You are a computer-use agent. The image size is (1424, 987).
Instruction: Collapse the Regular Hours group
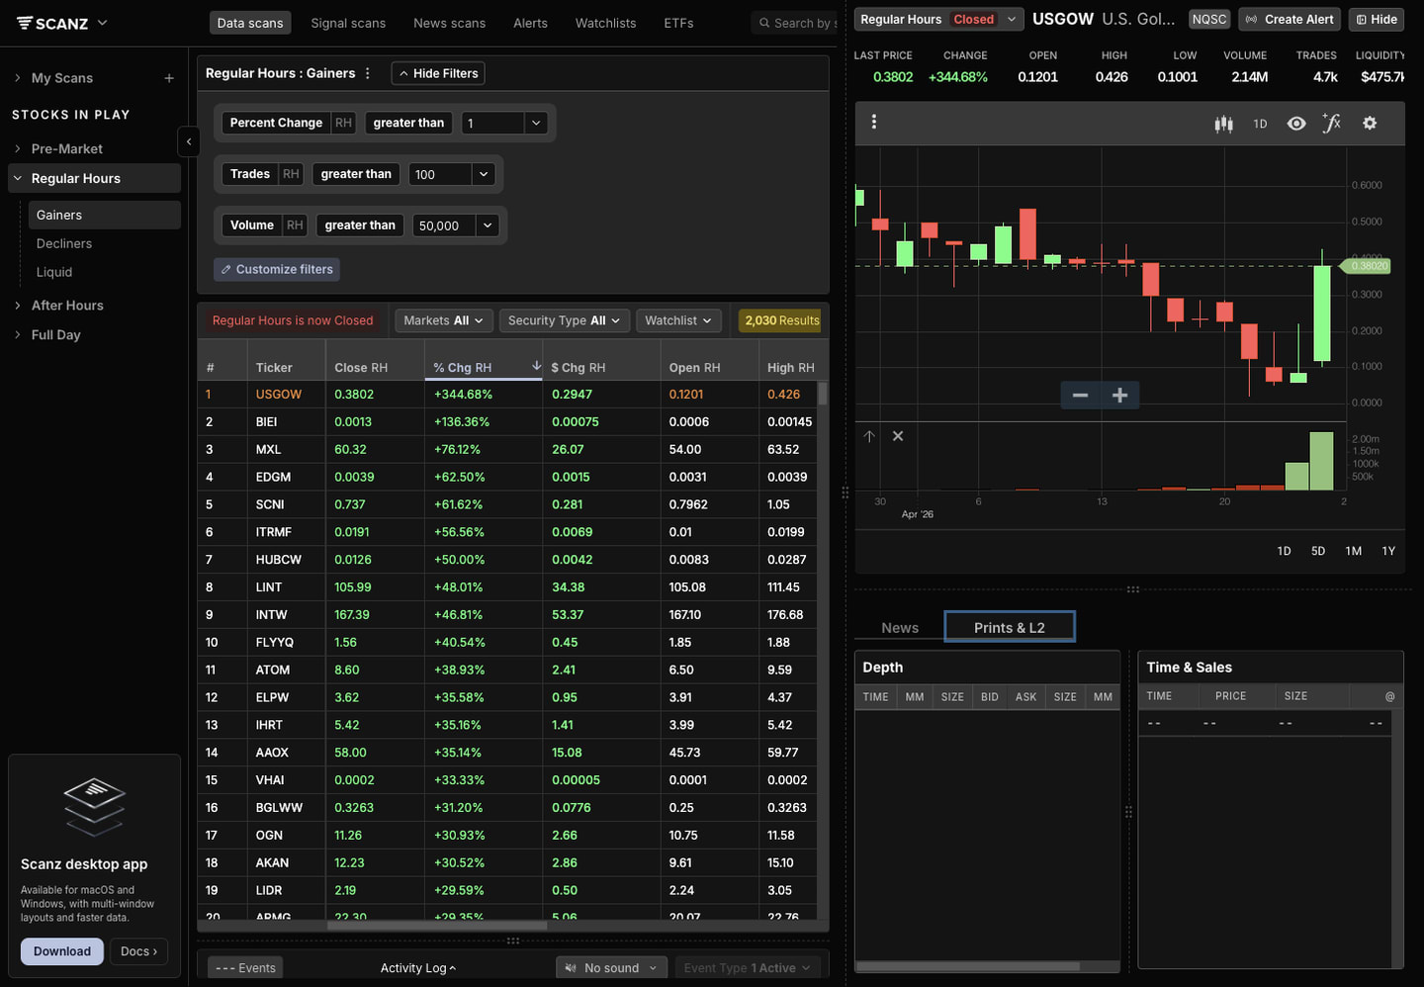[94, 178]
